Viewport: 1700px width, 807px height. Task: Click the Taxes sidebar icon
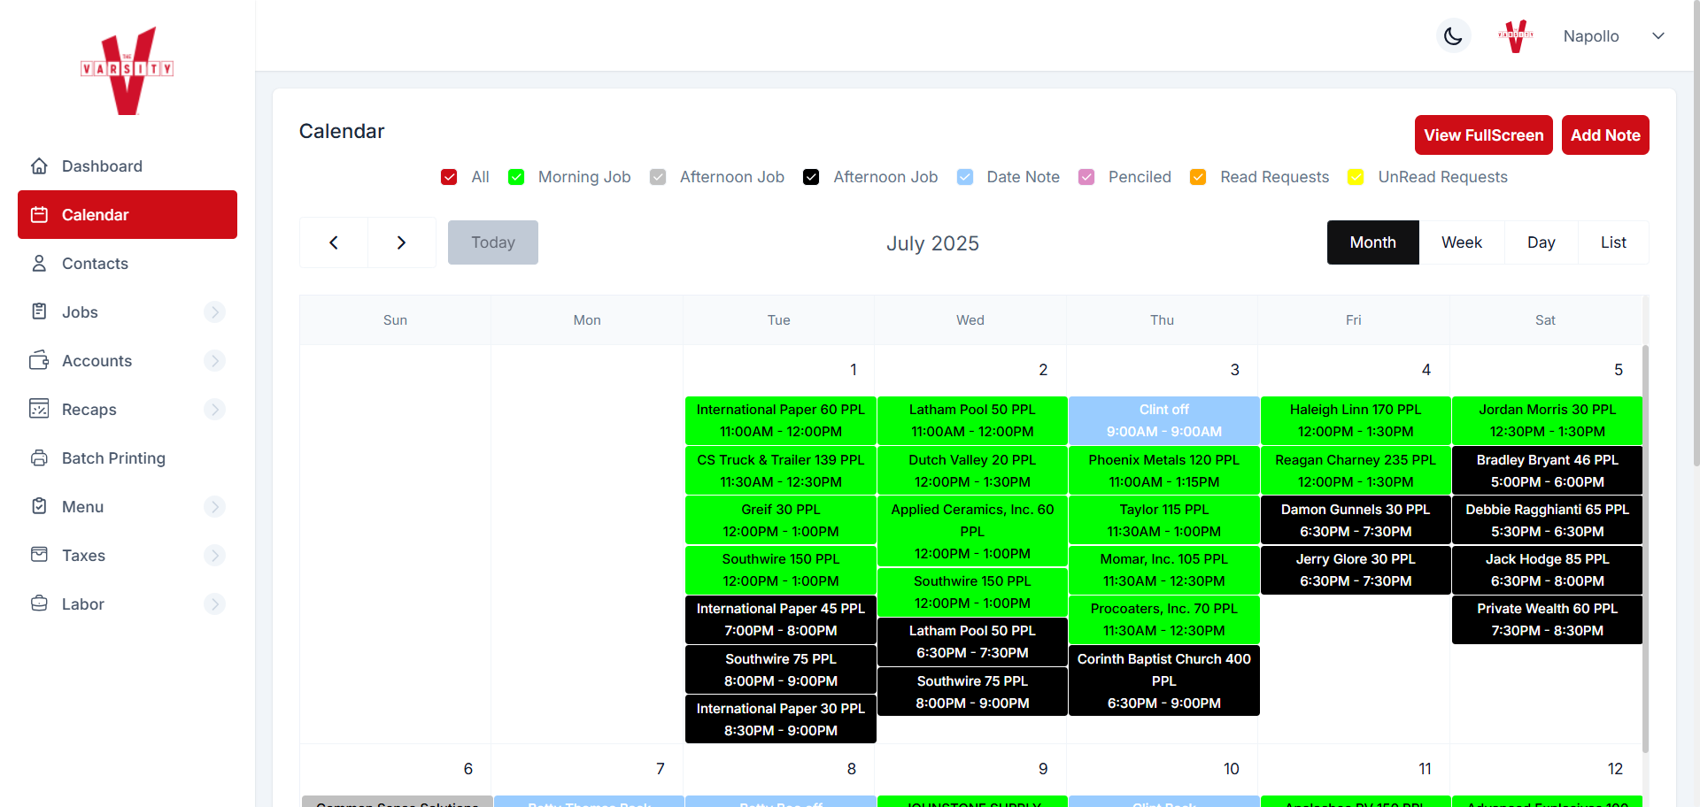[39, 555]
